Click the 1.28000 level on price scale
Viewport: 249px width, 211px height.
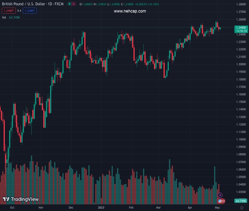pos(241,4)
